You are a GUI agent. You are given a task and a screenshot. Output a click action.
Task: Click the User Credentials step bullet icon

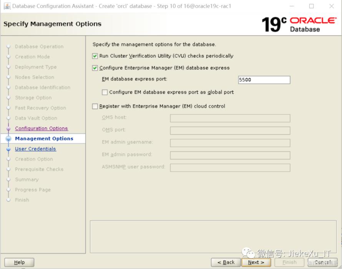[x=8, y=149]
